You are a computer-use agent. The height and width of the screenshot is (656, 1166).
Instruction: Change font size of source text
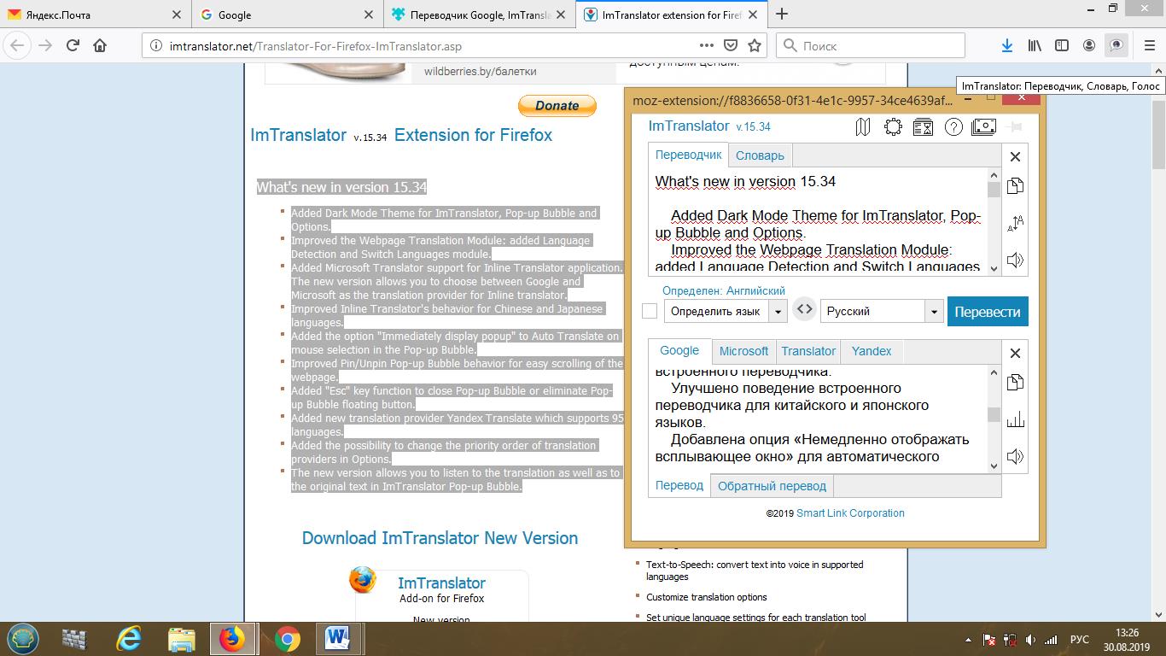1015,224
